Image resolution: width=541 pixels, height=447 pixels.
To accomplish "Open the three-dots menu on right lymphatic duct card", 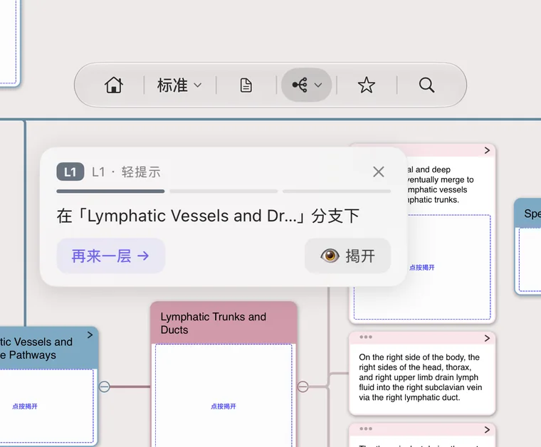I will [366, 337].
